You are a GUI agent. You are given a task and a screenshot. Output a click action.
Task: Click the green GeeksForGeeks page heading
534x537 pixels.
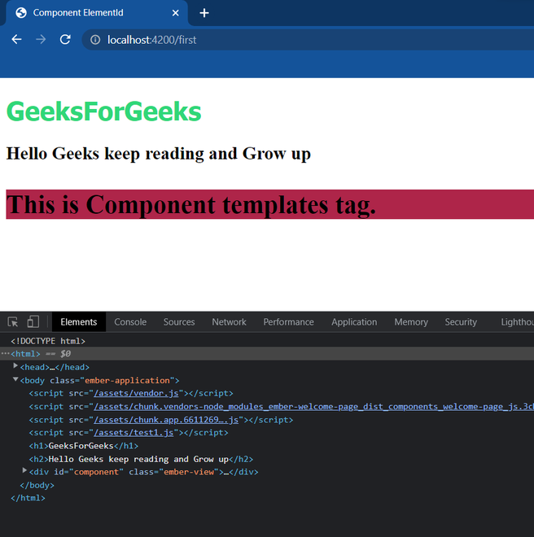(104, 111)
